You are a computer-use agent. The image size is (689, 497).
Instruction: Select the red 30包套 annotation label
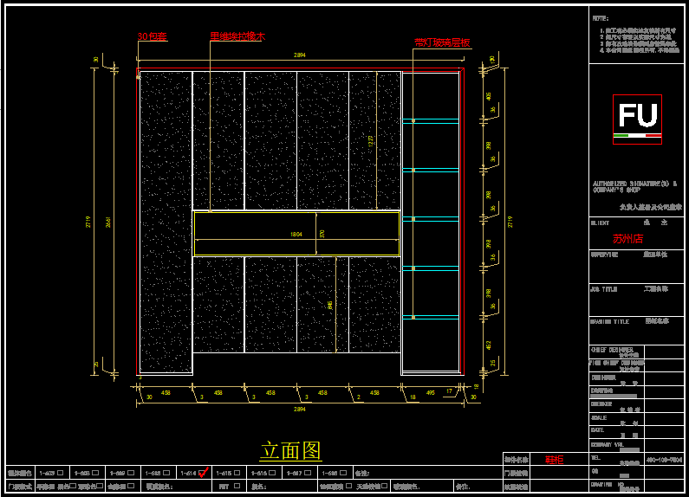tap(152, 37)
